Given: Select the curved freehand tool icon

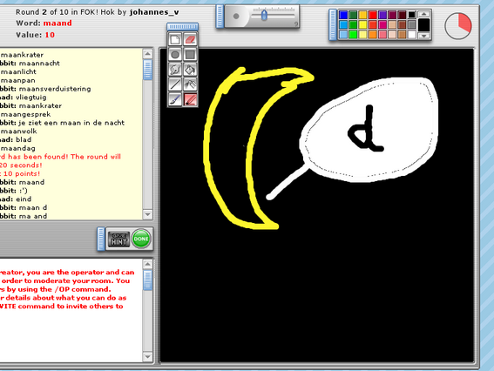Looking at the screenshot, I should pos(175,70).
